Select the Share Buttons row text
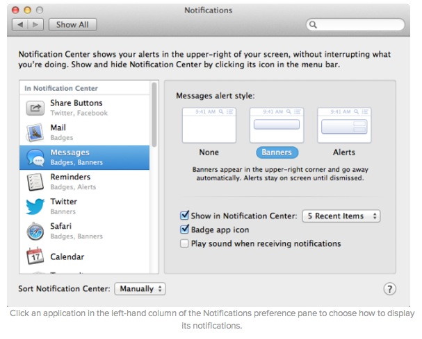 pos(76,103)
